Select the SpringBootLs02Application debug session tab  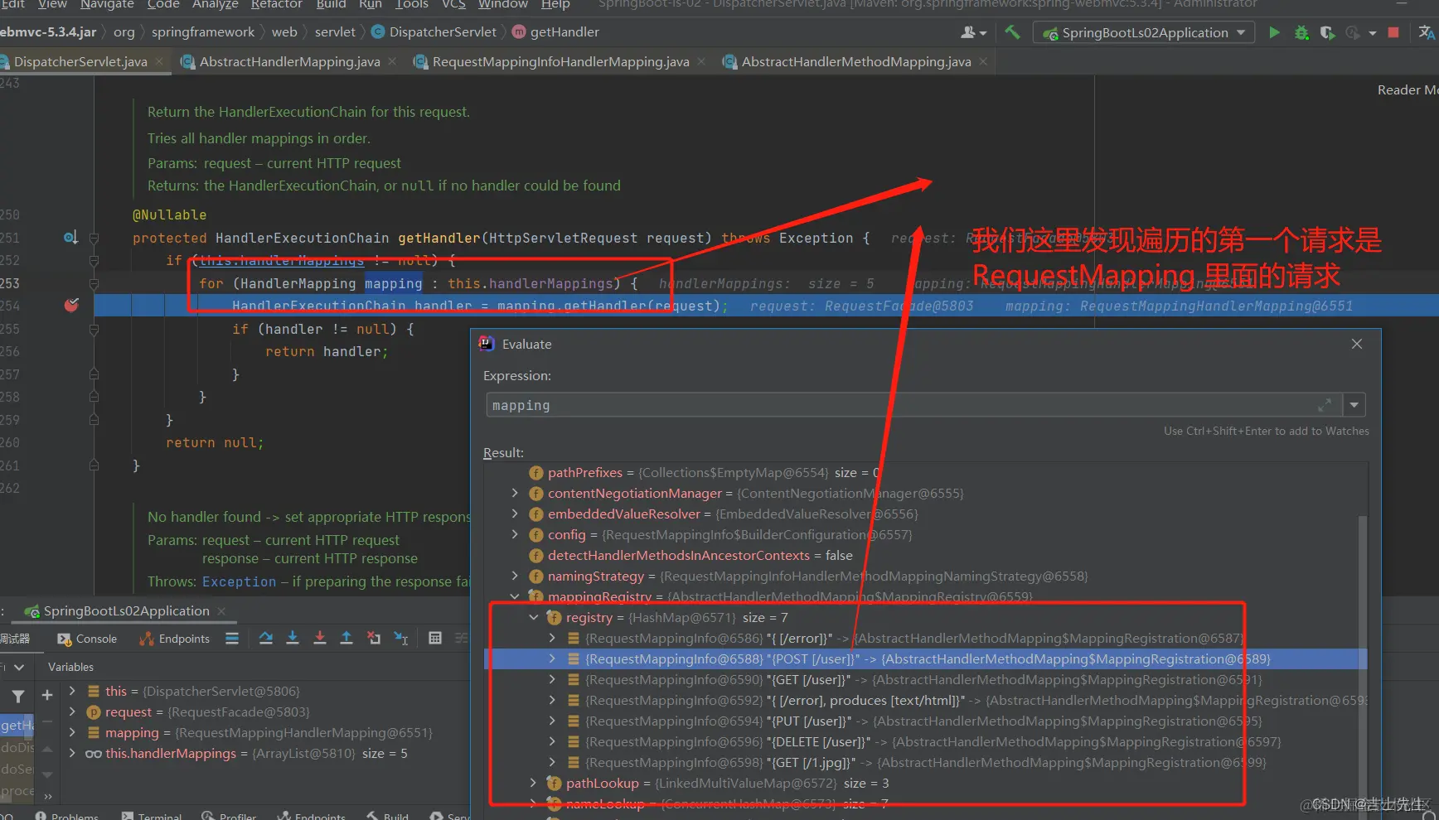point(126,611)
